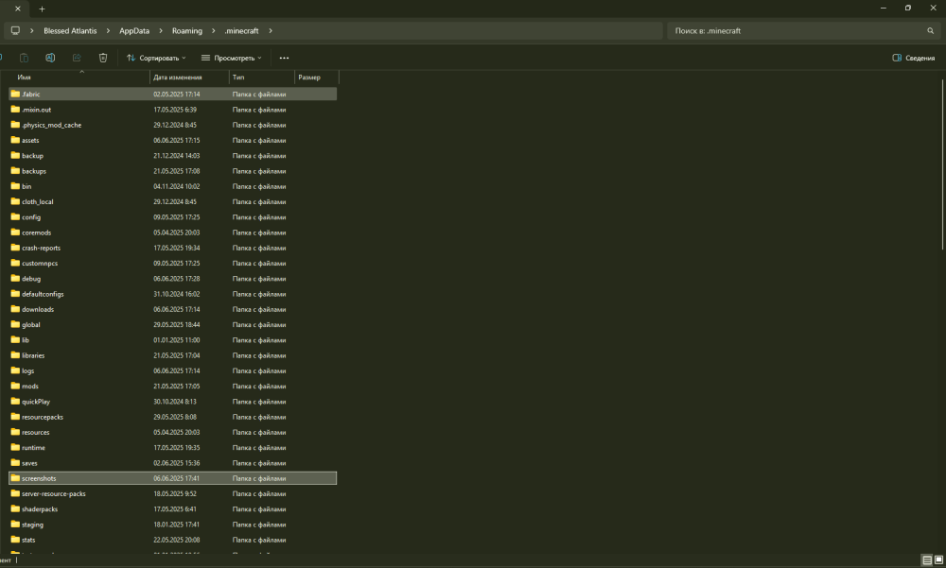
Task: Click the Share toolbar icon
Action: (x=77, y=58)
